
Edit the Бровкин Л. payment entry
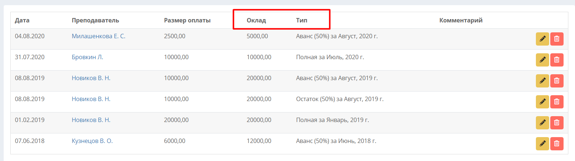(543, 60)
